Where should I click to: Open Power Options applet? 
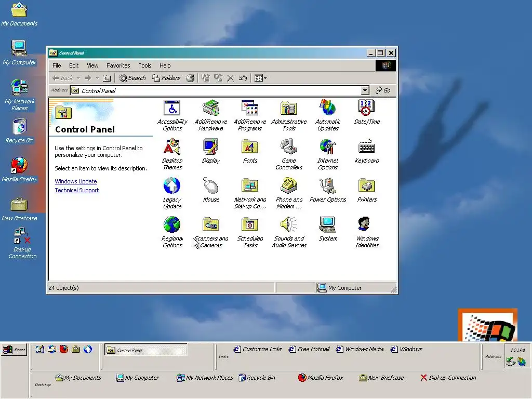pyautogui.click(x=327, y=190)
